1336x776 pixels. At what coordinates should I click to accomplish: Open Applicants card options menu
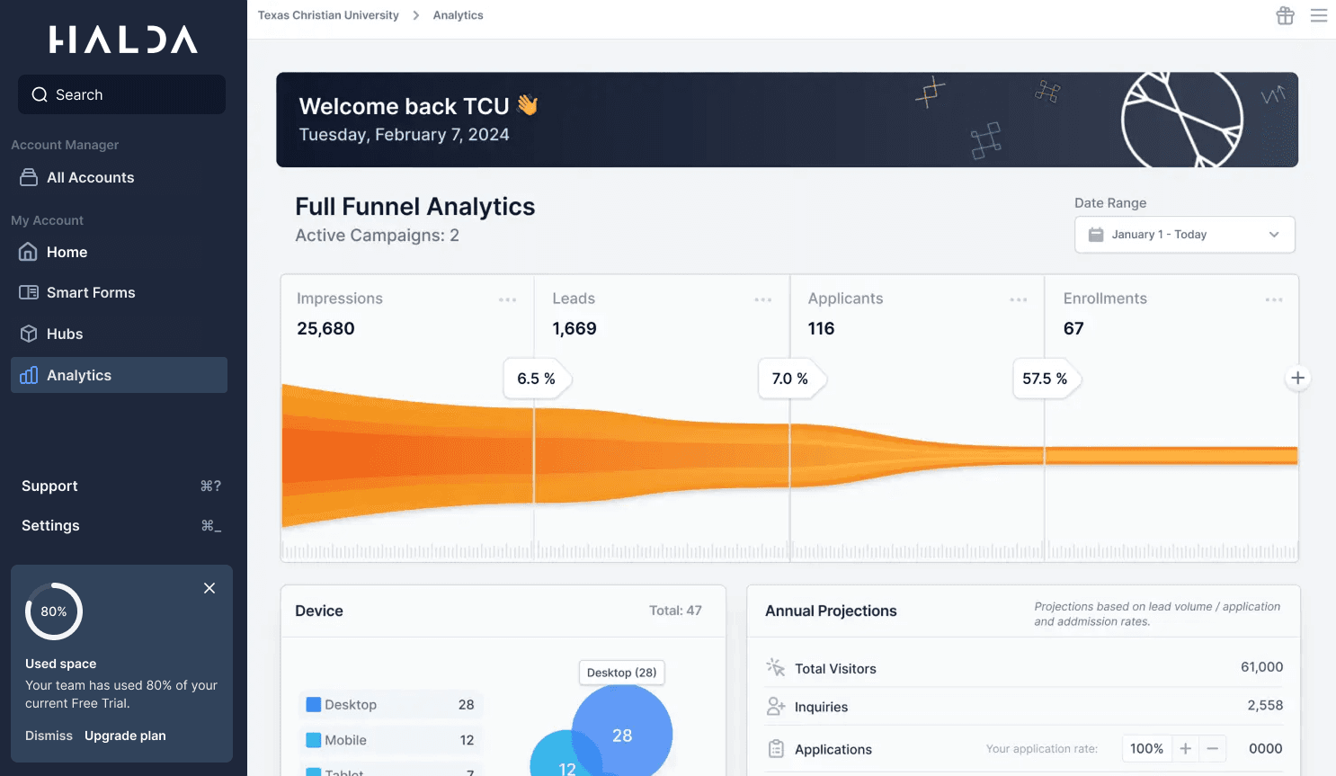(1019, 299)
